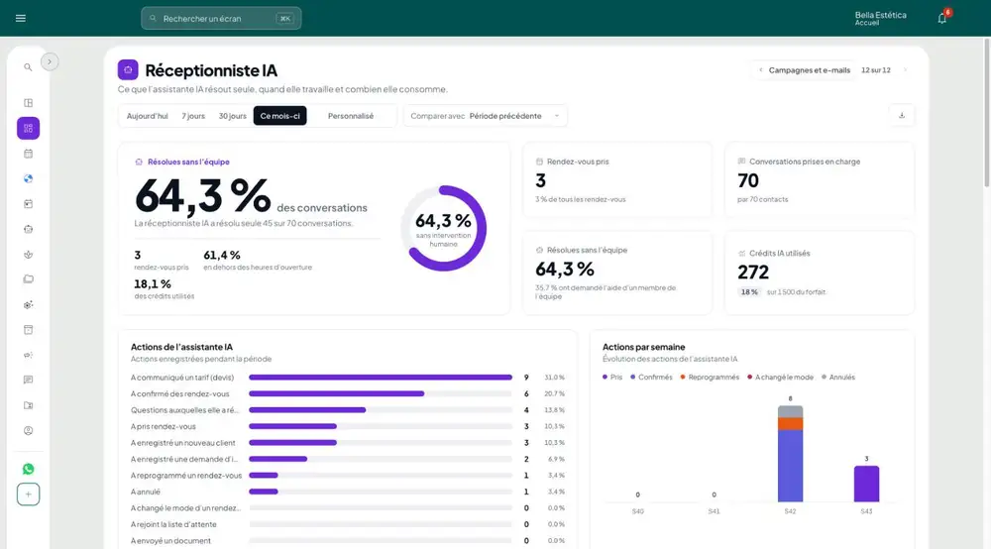Open the Bella Estética account menu

click(880, 18)
